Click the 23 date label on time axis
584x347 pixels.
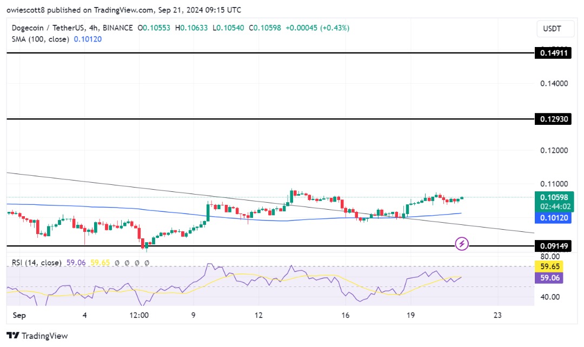(497, 315)
